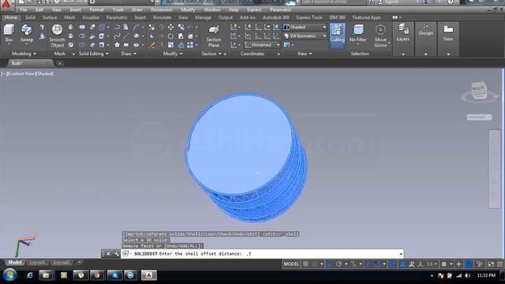This screenshot has width=505, height=284.
Task: Click the Spline tool in Draw panel
Action: [x=117, y=36]
